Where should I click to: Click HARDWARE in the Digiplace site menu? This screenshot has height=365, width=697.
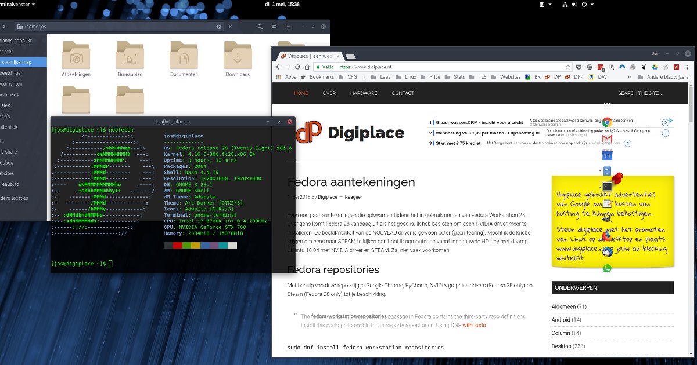pos(364,93)
